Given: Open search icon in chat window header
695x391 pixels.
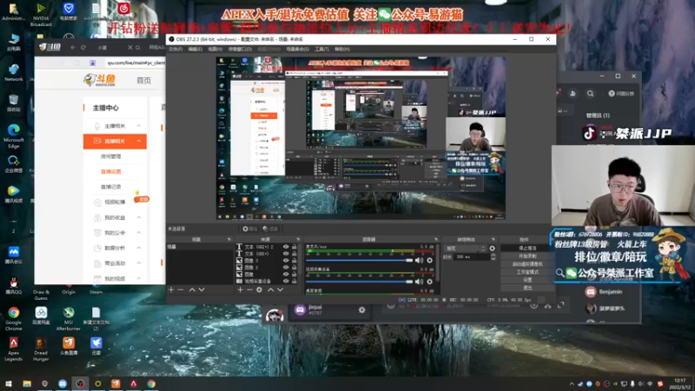Looking at the screenshot, I should [591, 94].
